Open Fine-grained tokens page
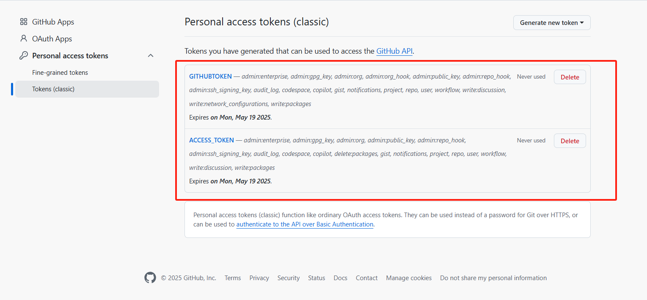The height and width of the screenshot is (300, 647). tap(60, 73)
